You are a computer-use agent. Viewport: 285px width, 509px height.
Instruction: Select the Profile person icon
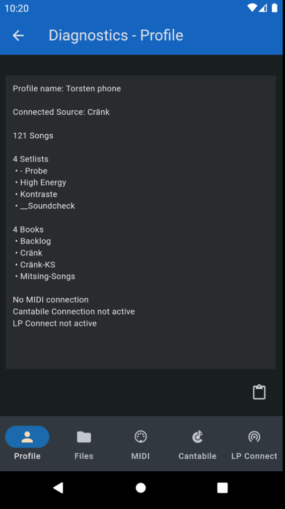tap(27, 436)
